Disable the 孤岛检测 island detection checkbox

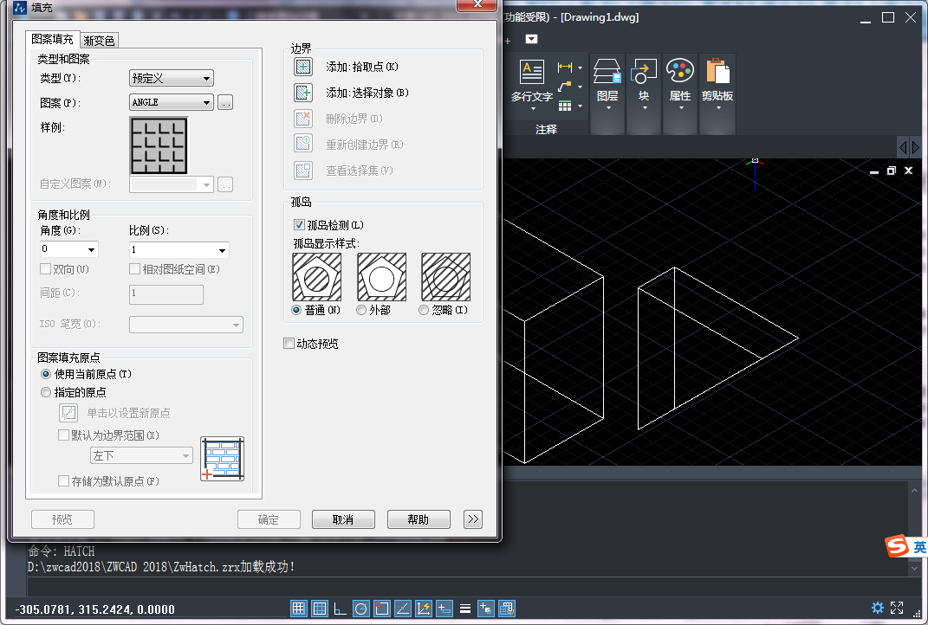click(299, 224)
